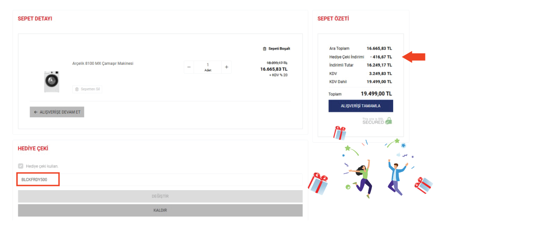Image resolution: width=554 pixels, height=225 pixels.
Task: Click the SSL Secured padlock badge
Action: coord(388,121)
